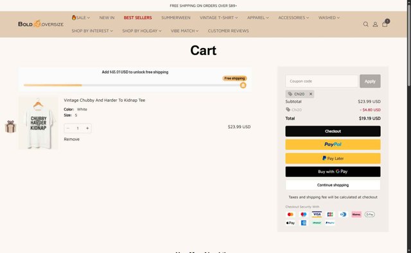
Task: Click the quantity value field
Action: click(78, 128)
